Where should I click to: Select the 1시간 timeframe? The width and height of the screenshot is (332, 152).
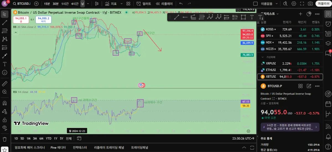[65, 4]
